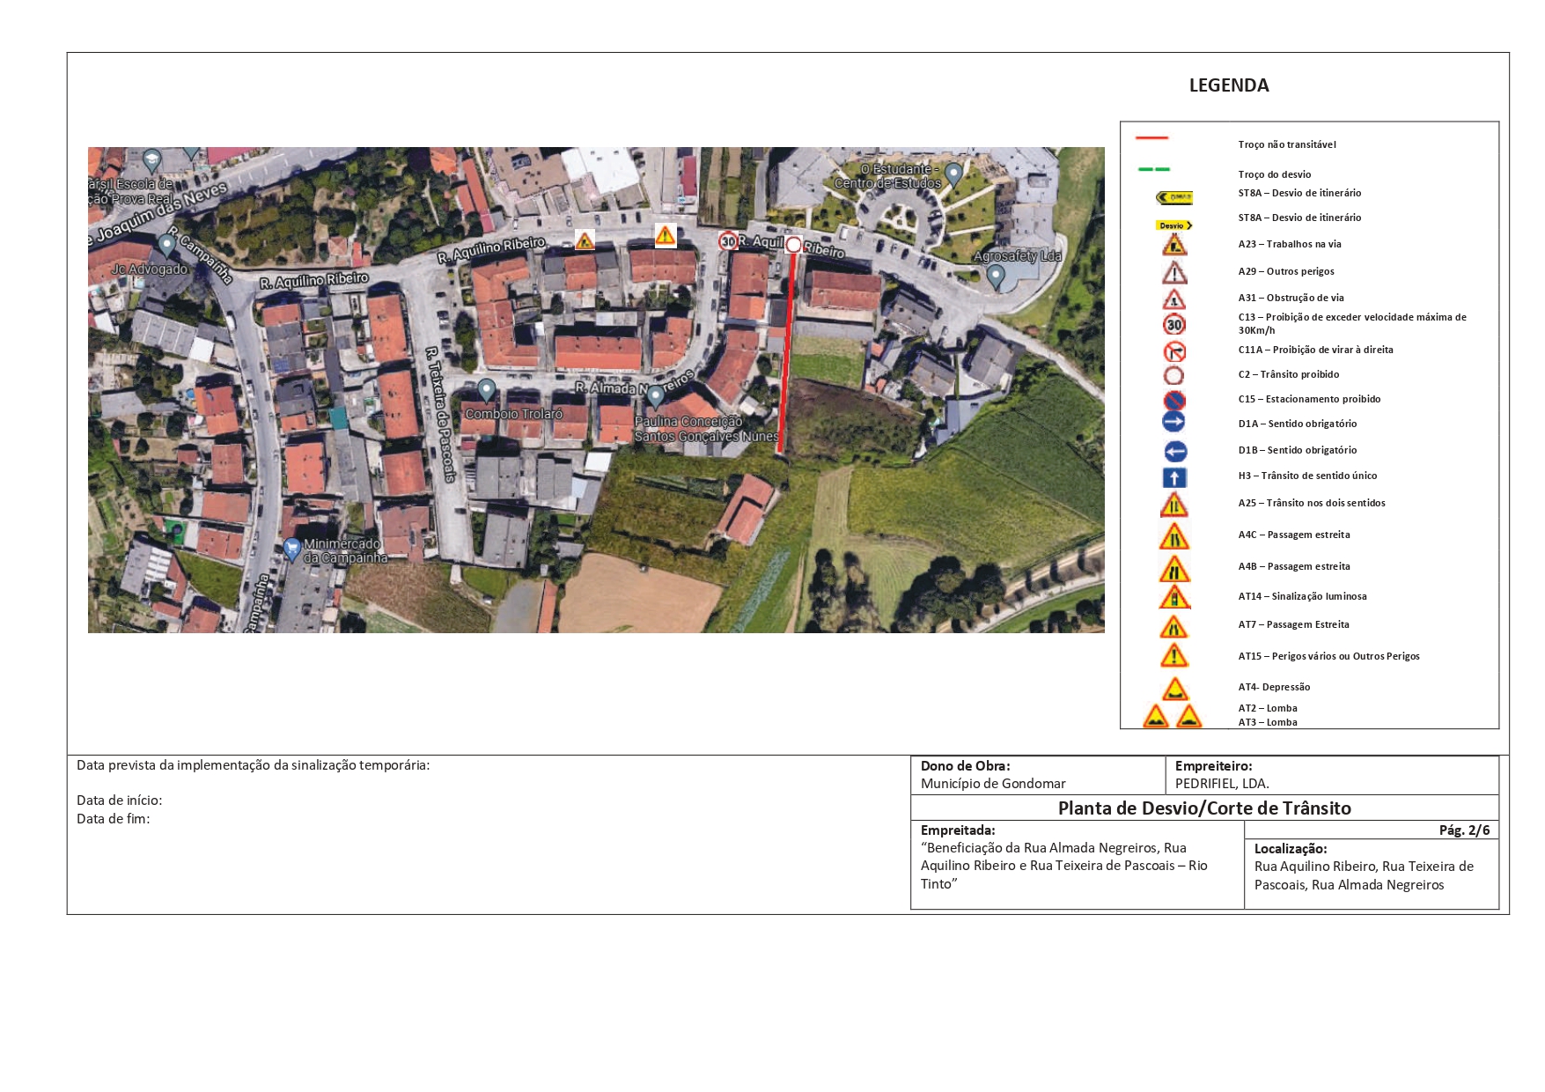Click the yellow Desvio right-pointing arrow sign
Viewport: 1545px width, 1092px height.
[1174, 225]
